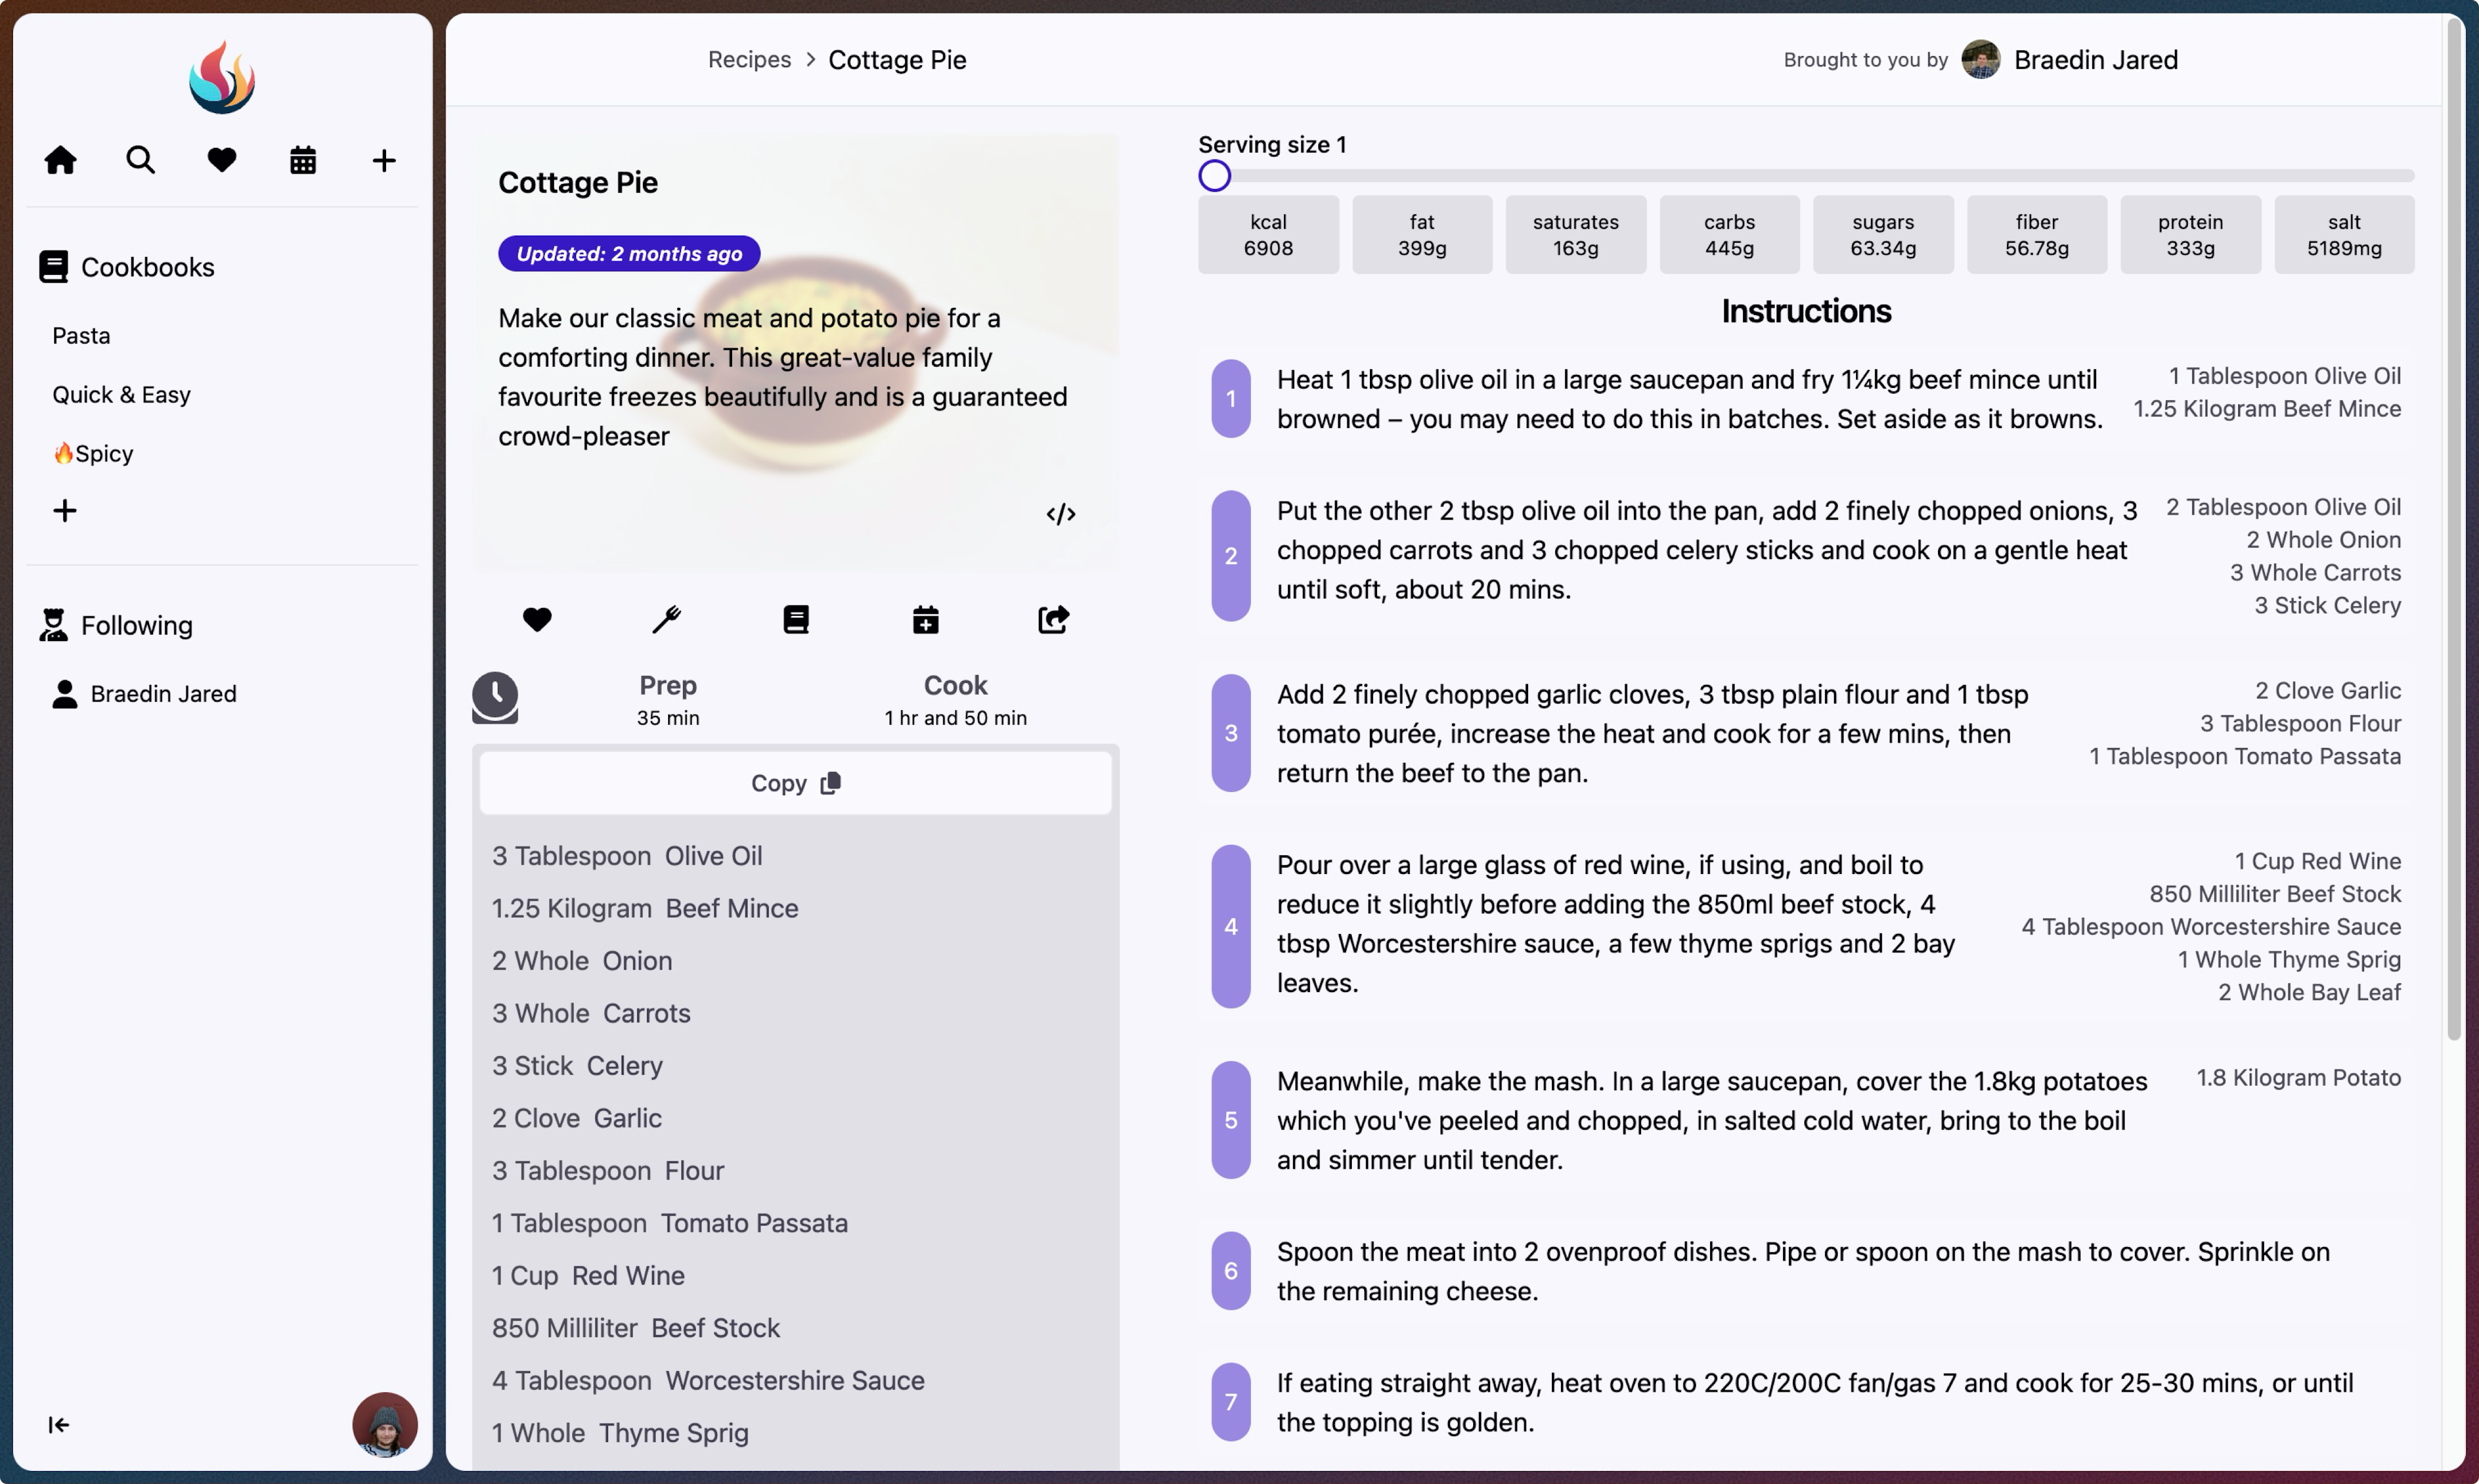The image size is (2479, 1484).
Task: Open the embed code icon on recipe card
Action: [x=1061, y=514]
